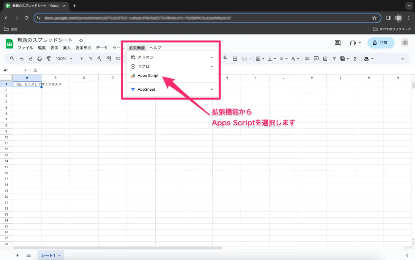Viewport: 415px width, 260px height.
Task: Insert a comment from toolbar
Action: [x=316, y=59]
